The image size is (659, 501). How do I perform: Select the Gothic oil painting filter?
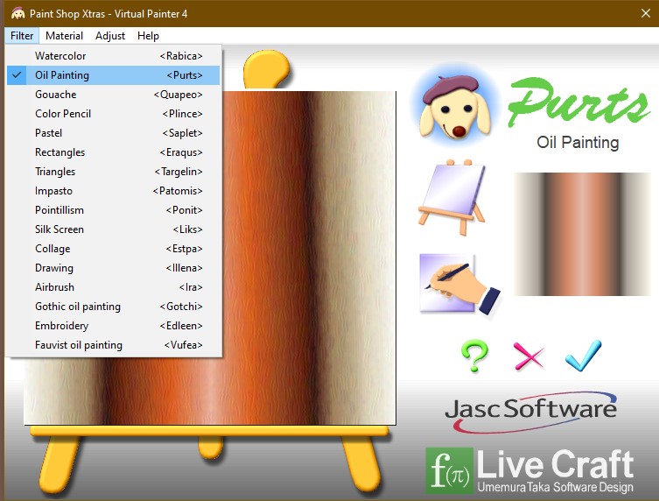point(114,307)
